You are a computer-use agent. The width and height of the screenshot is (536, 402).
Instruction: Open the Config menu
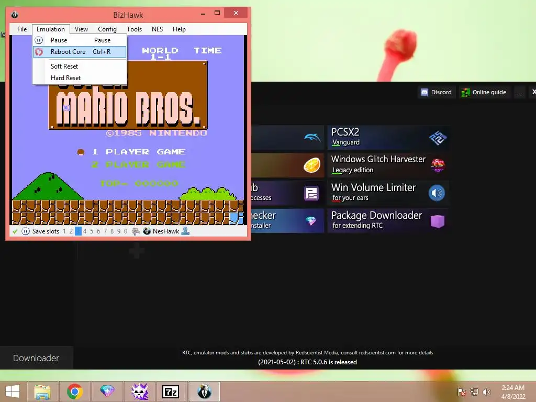(107, 29)
